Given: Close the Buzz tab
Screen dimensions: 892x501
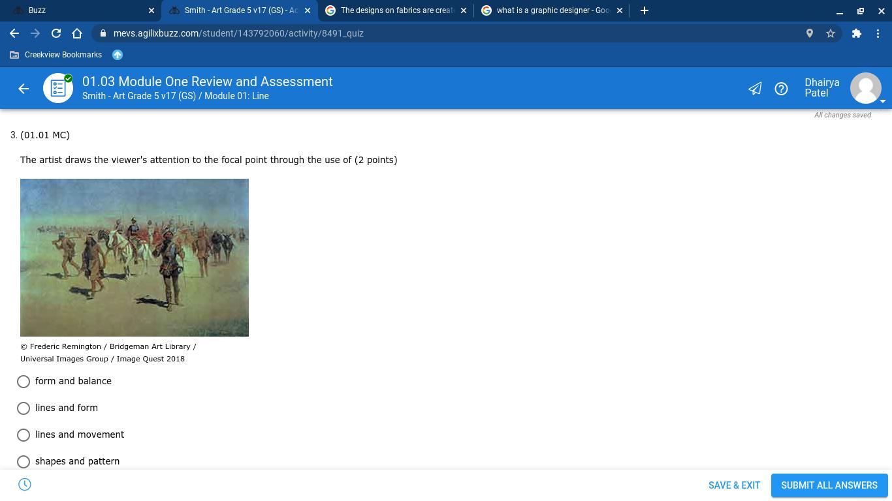Looking at the screenshot, I should pos(151,10).
